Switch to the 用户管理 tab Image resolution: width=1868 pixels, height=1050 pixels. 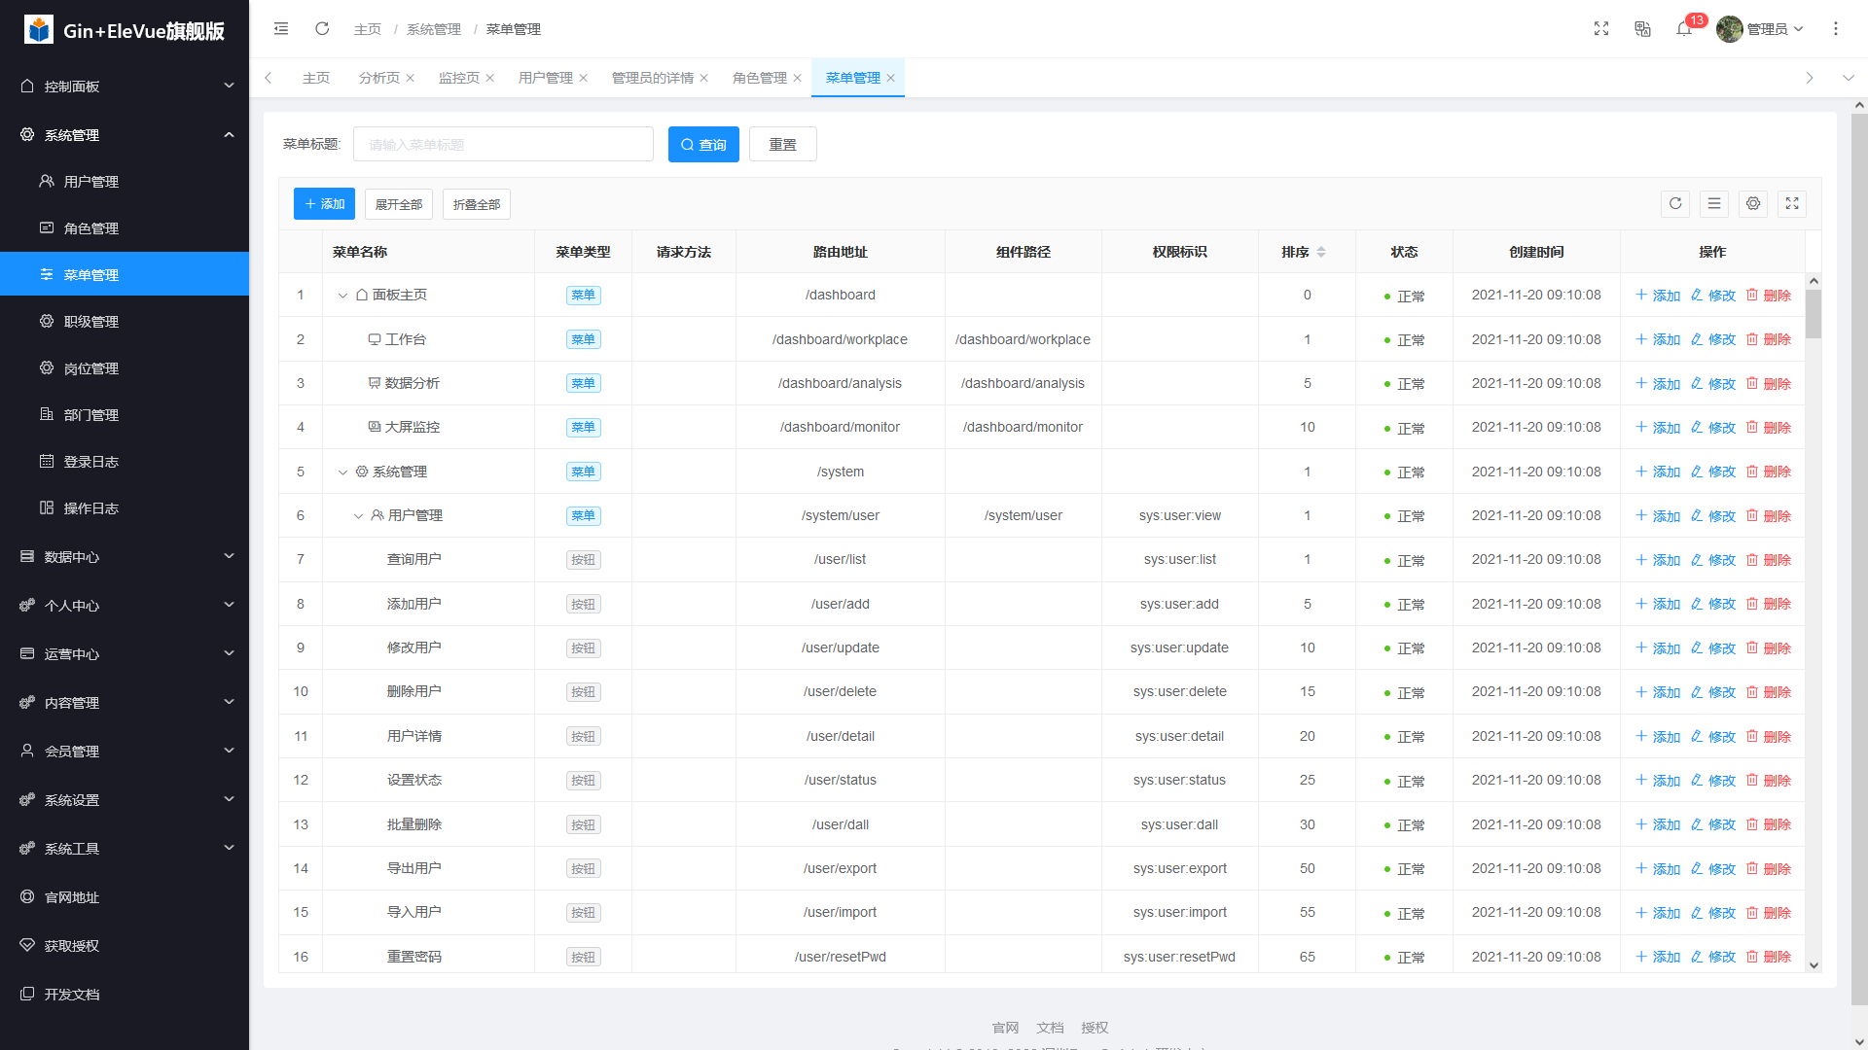click(545, 79)
